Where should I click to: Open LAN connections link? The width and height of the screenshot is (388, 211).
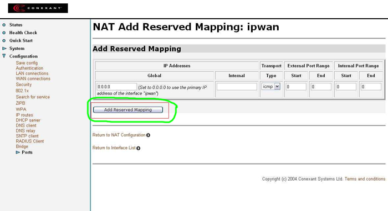click(x=32, y=73)
